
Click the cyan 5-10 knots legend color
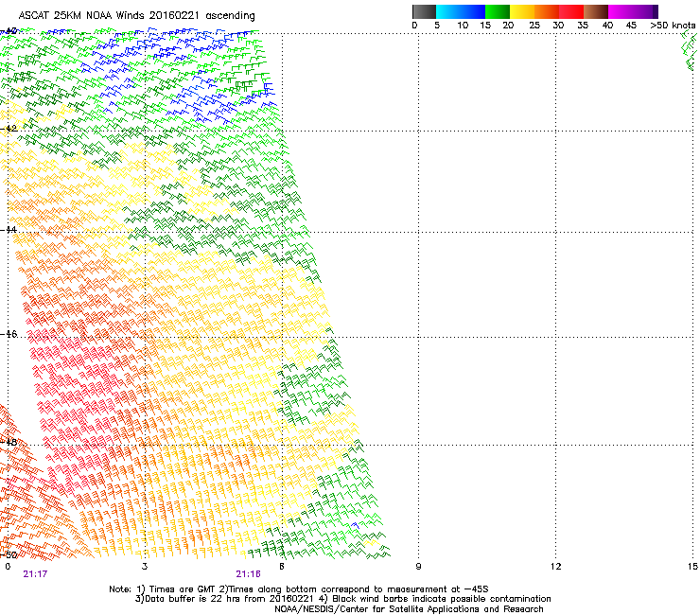(447, 11)
